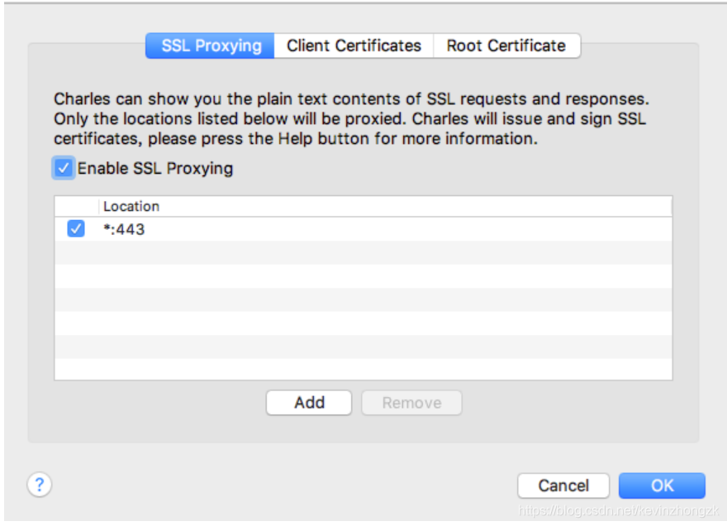The image size is (727, 526).
Task: Cancel the SSL settings dialog
Action: point(563,485)
